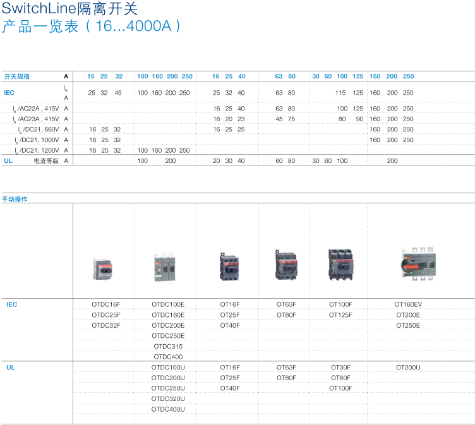Click model 'OTDC315'
The height and width of the screenshot is (425, 475).
[x=168, y=346]
